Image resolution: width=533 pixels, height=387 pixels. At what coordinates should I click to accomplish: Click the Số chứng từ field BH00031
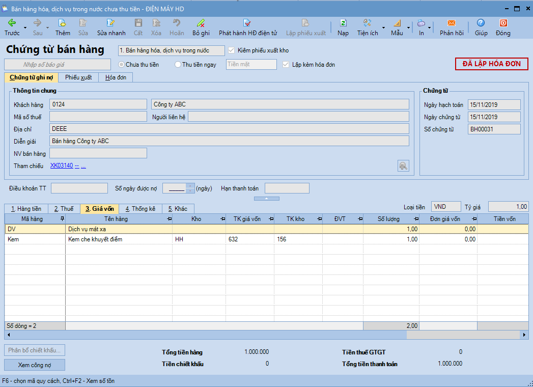tap(494, 129)
